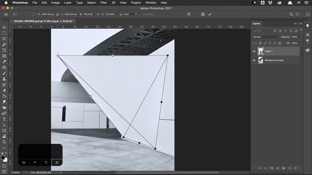Select the Spot Healing Brush tool
312x175 pixels.
pyautogui.click(x=4, y=68)
